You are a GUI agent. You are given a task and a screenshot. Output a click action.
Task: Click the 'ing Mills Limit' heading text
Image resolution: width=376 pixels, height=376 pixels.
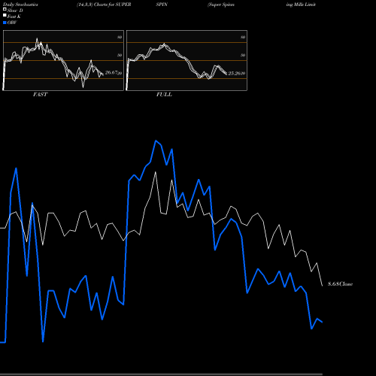(x=301, y=5)
